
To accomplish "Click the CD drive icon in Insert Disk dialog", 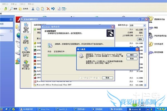I will click(81, 56).
